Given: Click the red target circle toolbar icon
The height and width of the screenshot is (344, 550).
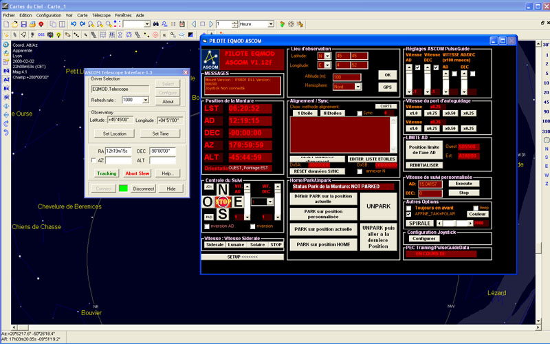Looking at the screenshot, I should tap(155, 35).
